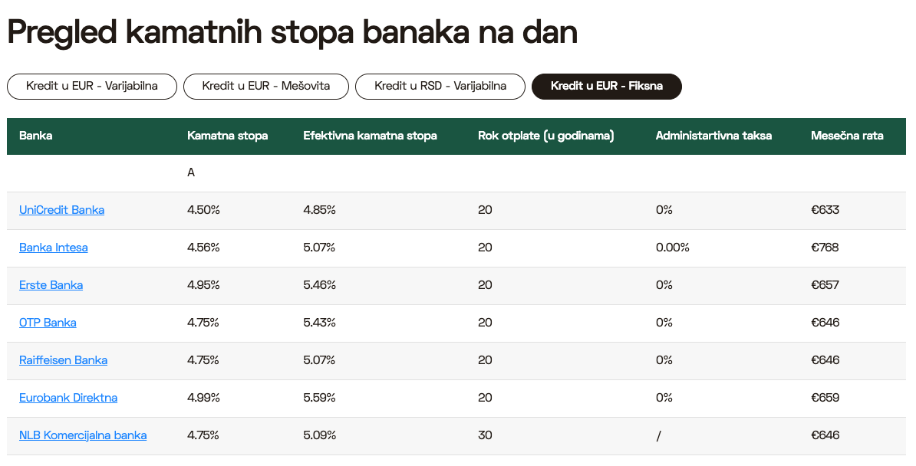Click the NLB Komercijalna banka link
The height and width of the screenshot is (466, 916).
point(83,435)
